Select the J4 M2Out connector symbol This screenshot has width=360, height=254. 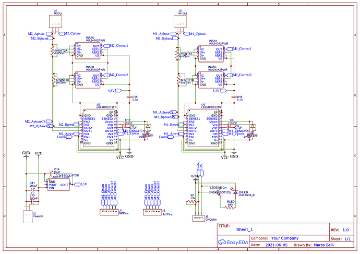click(56, 22)
